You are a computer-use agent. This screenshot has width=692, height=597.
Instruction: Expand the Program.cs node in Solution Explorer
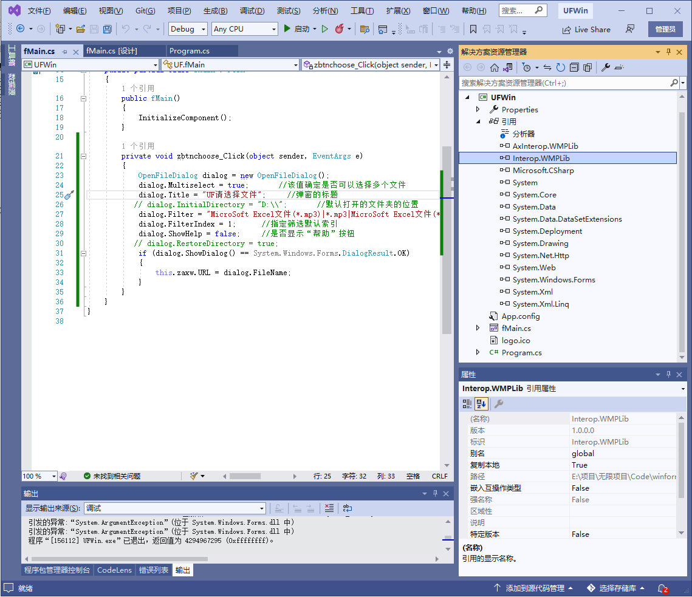(478, 352)
